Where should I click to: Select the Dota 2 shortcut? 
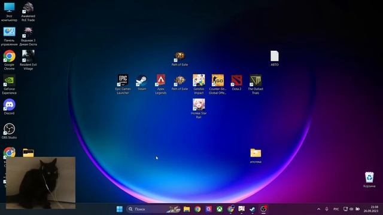[237, 83]
